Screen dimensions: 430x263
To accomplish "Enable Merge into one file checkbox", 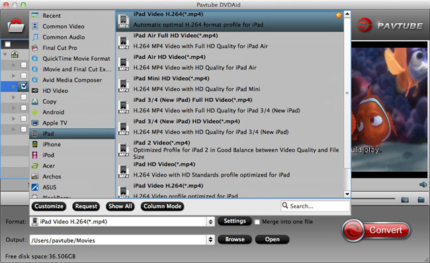I will [257, 222].
